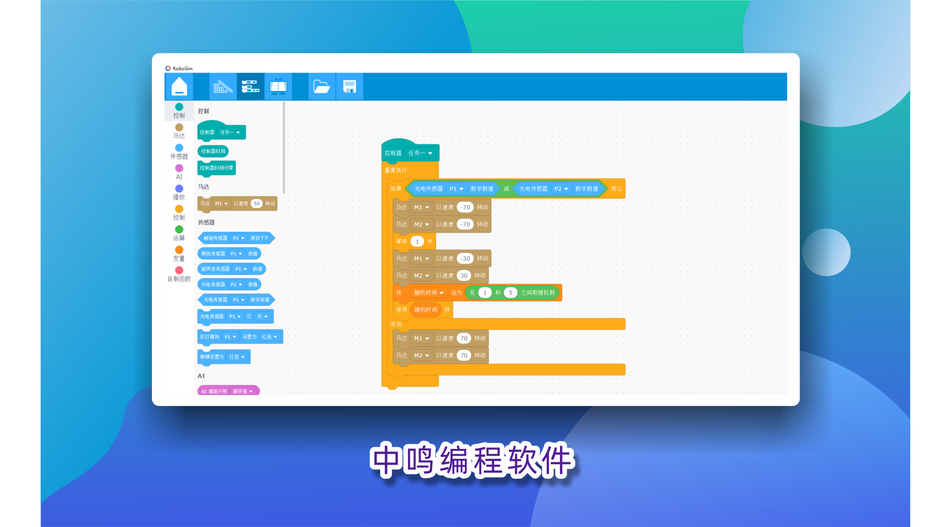Open P2 dropdown in workspace 如果 condition

(561, 189)
